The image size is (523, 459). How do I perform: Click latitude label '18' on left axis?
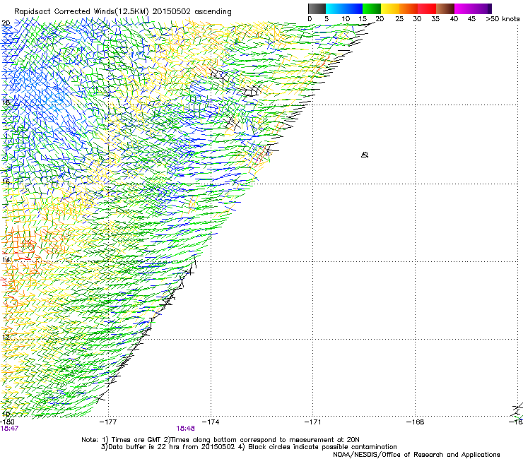coord(6,102)
